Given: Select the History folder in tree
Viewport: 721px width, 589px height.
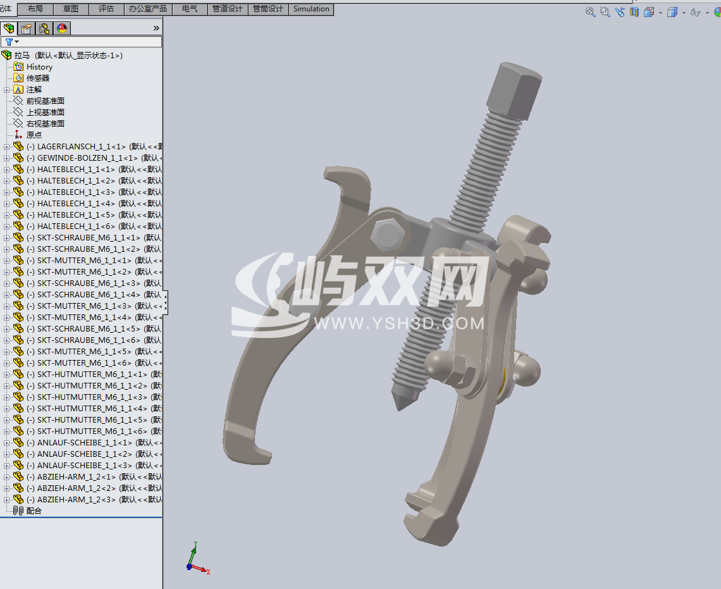Looking at the screenshot, I should (x=40, y=66).
